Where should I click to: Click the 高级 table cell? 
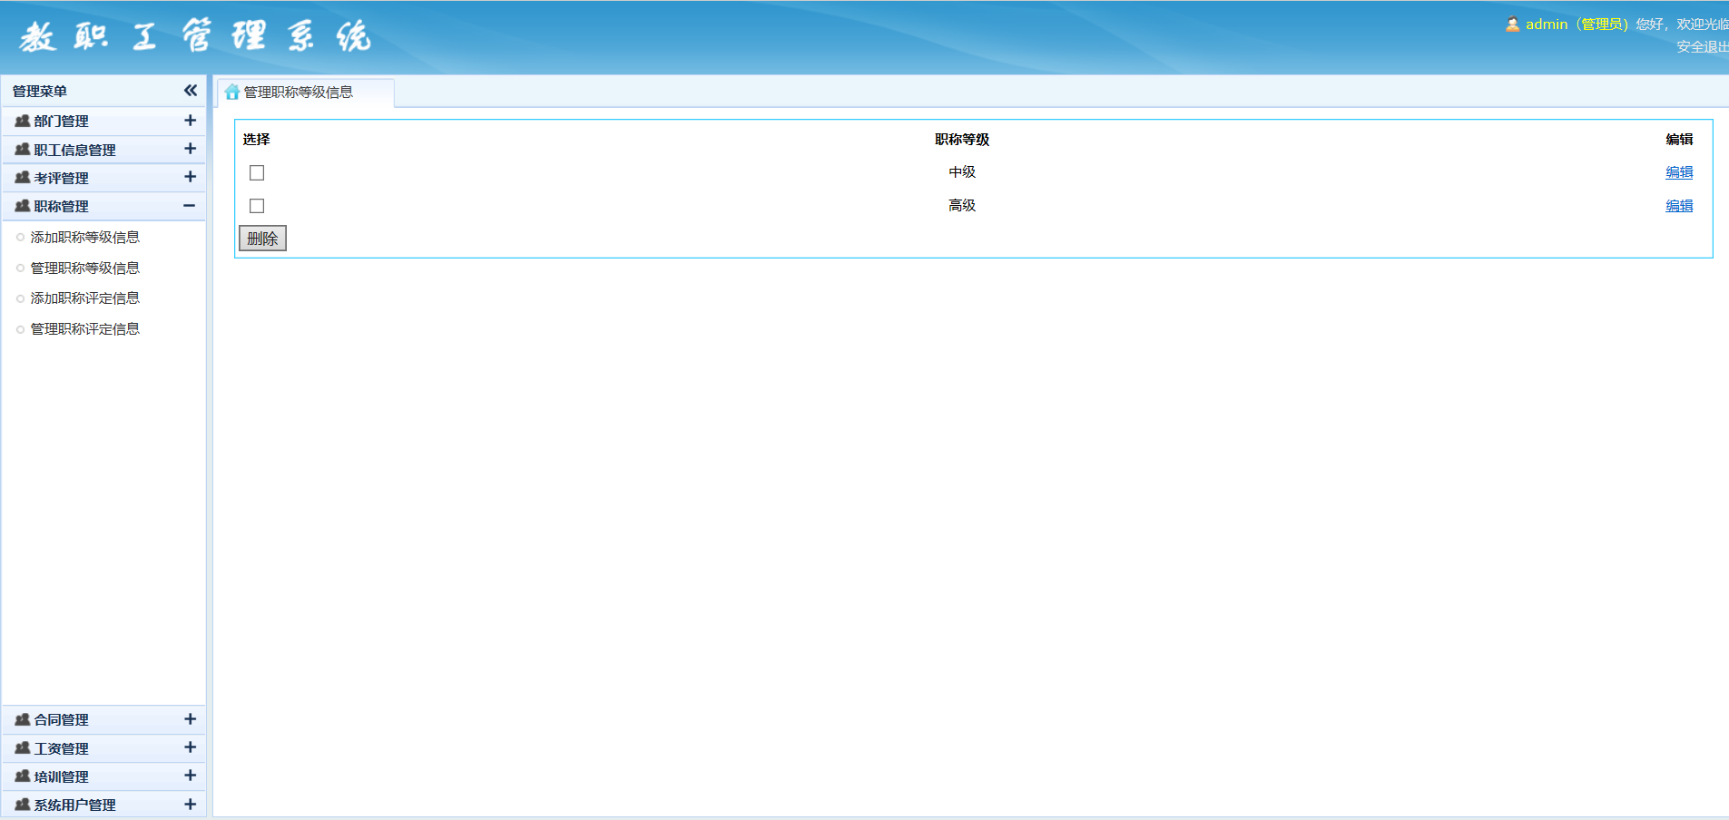[962, 206]
